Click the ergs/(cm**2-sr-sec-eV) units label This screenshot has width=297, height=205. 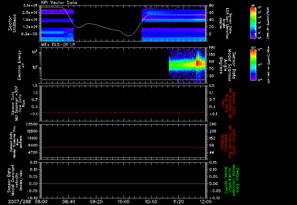pos(268,65)
